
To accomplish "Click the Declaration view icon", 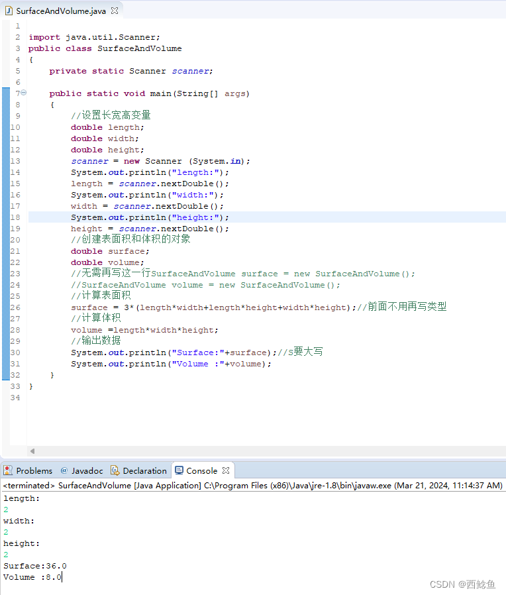I will pos(114,470).
